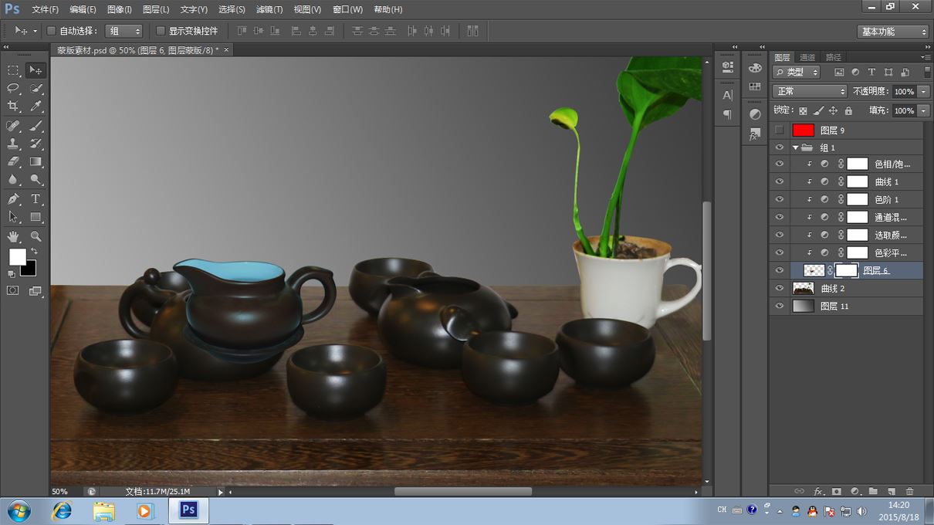Enable the 自动选择 checkbox
This screenshot has width=934, height=525.
[51, 31]
